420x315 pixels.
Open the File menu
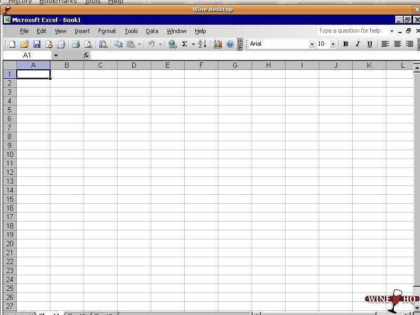click(24, 31)
